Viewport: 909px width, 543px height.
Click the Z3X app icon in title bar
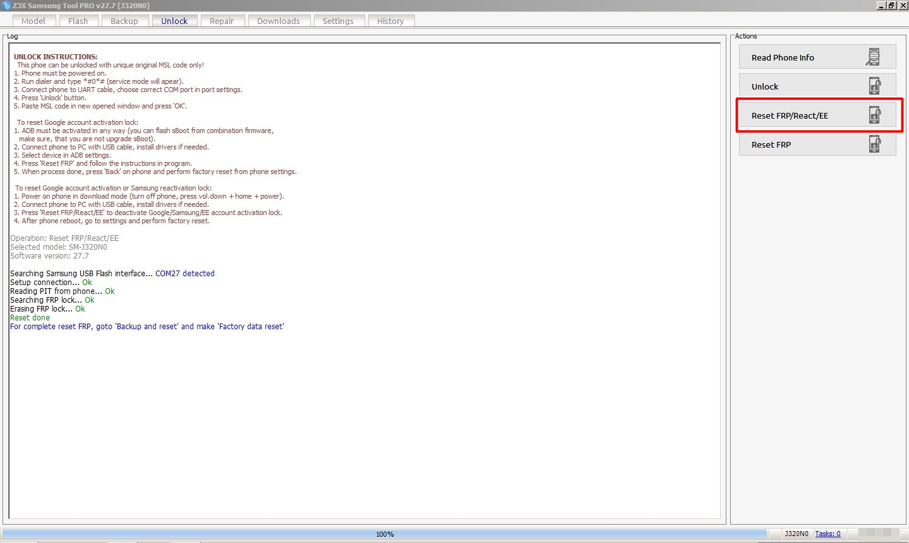pos(6,6)
